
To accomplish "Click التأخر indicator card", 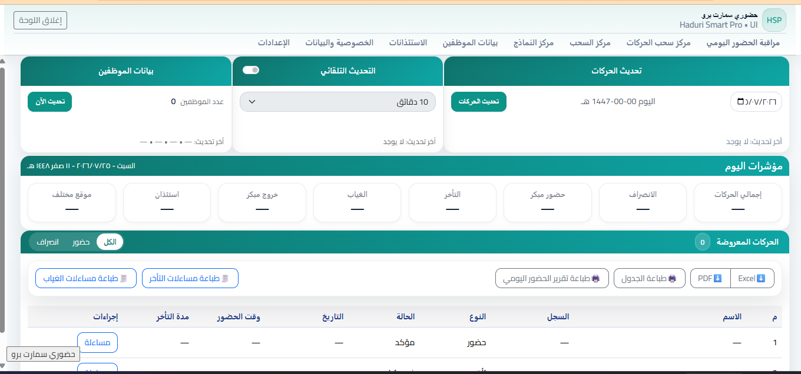I will point(452,202).
